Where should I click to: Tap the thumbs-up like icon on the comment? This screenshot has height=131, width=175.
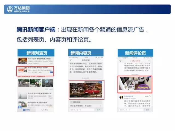tap(150, 96)
